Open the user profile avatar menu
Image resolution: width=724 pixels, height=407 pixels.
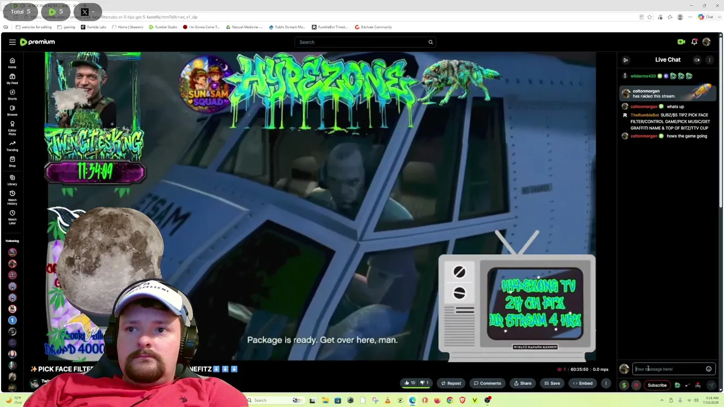(706, 42)
